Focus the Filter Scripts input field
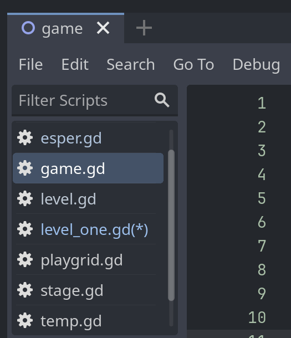291x338 pixels. pyautogui.click(x=95, y=100)
